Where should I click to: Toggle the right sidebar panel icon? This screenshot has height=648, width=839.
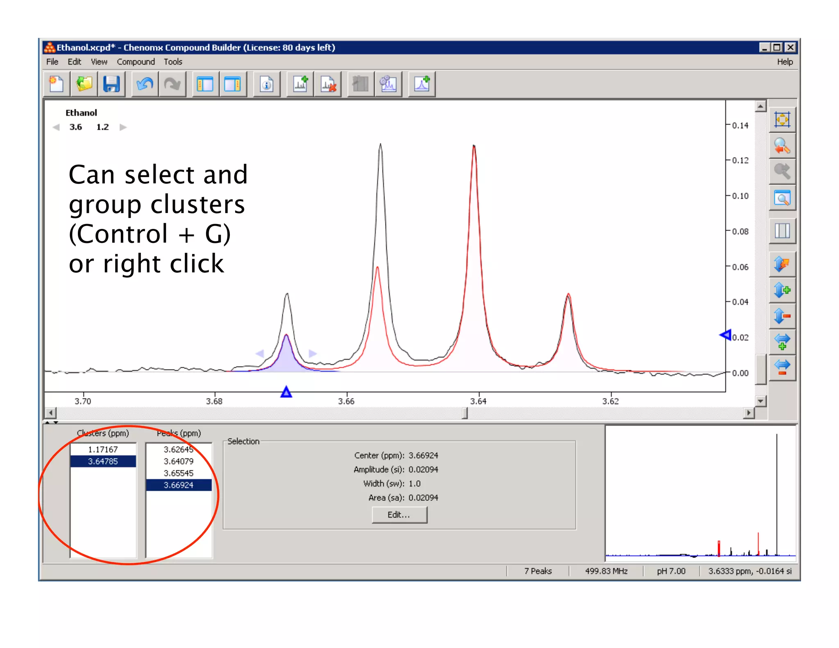pos(233,84)
